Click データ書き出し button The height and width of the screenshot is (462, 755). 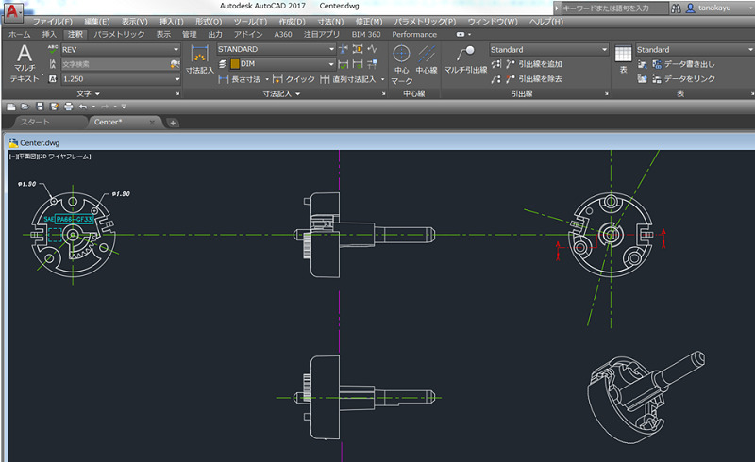click(689, 64)
